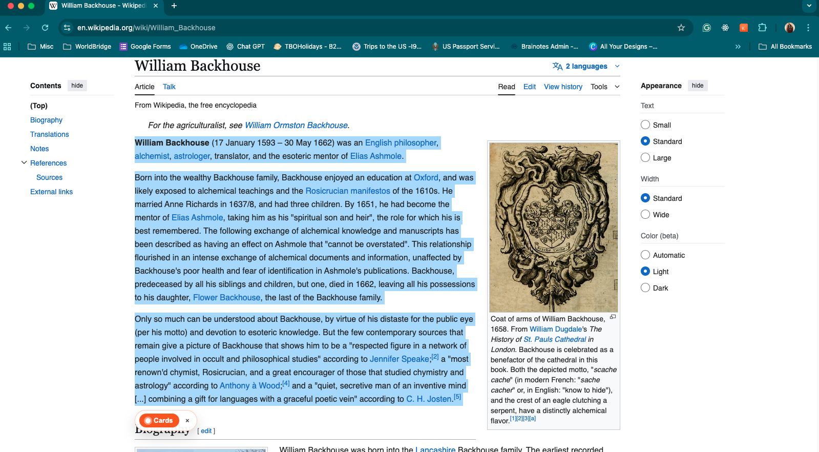Click the Biography section edit link
Screen dimensions: 819x452
tap(206, 431)
